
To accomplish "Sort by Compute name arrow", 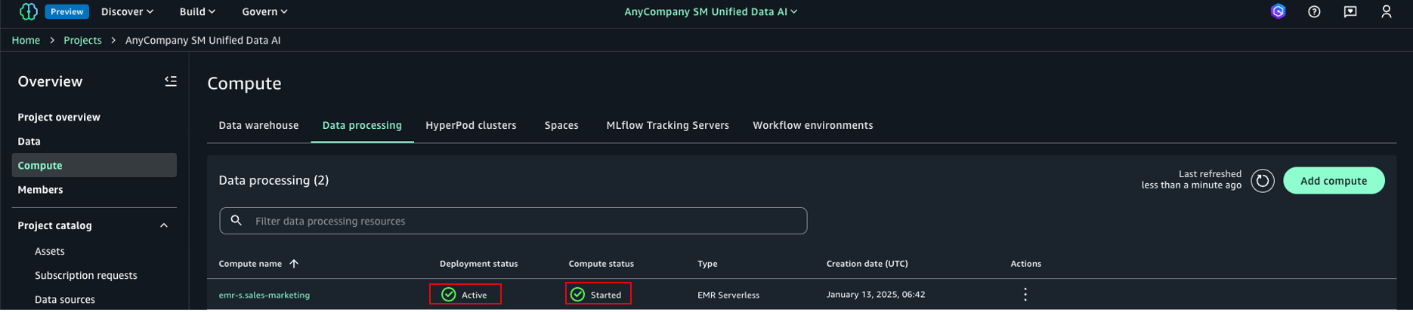I will [x=294, y=264].
